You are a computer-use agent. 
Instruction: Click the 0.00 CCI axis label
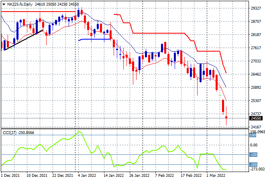coord(253,145)
